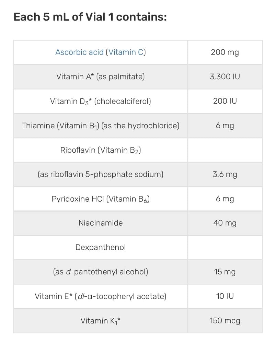The image size is (276, 343).
Task: Click the Dexpanthenol cell
Action: coord(101,247)
